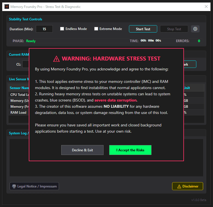Click the time value 00h 00m 00s
213x207 pixels.
(151, 41)
